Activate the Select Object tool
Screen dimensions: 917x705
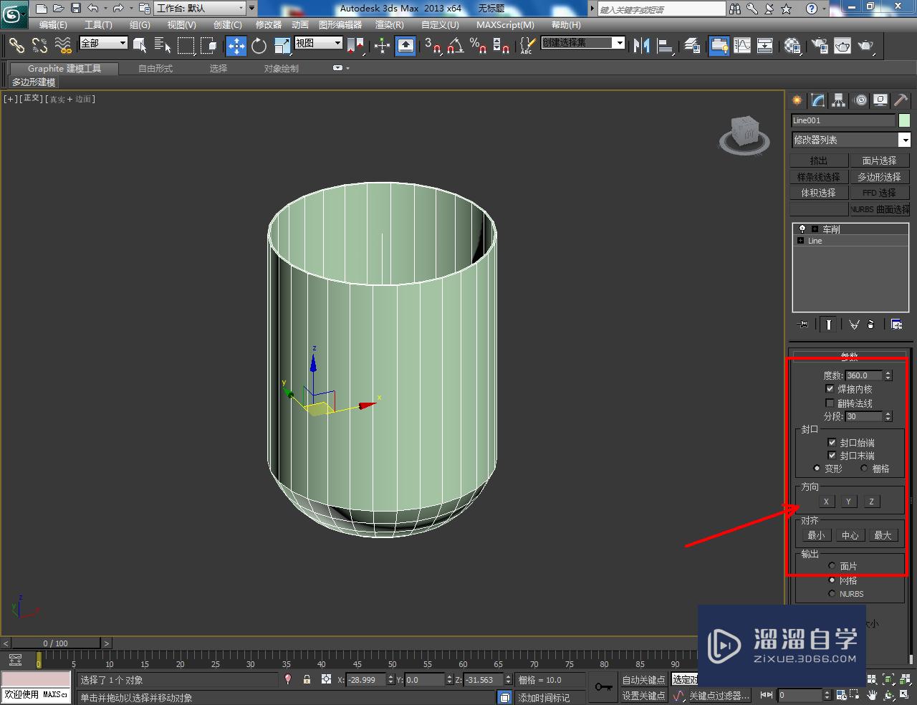click(140, 46)
